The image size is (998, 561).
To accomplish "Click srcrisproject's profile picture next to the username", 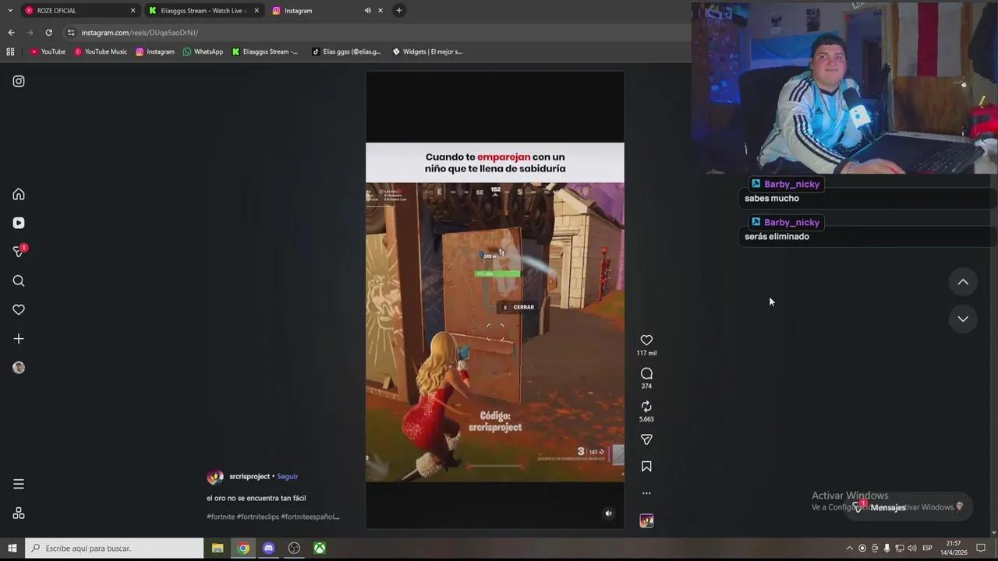I will pos(214,477).
